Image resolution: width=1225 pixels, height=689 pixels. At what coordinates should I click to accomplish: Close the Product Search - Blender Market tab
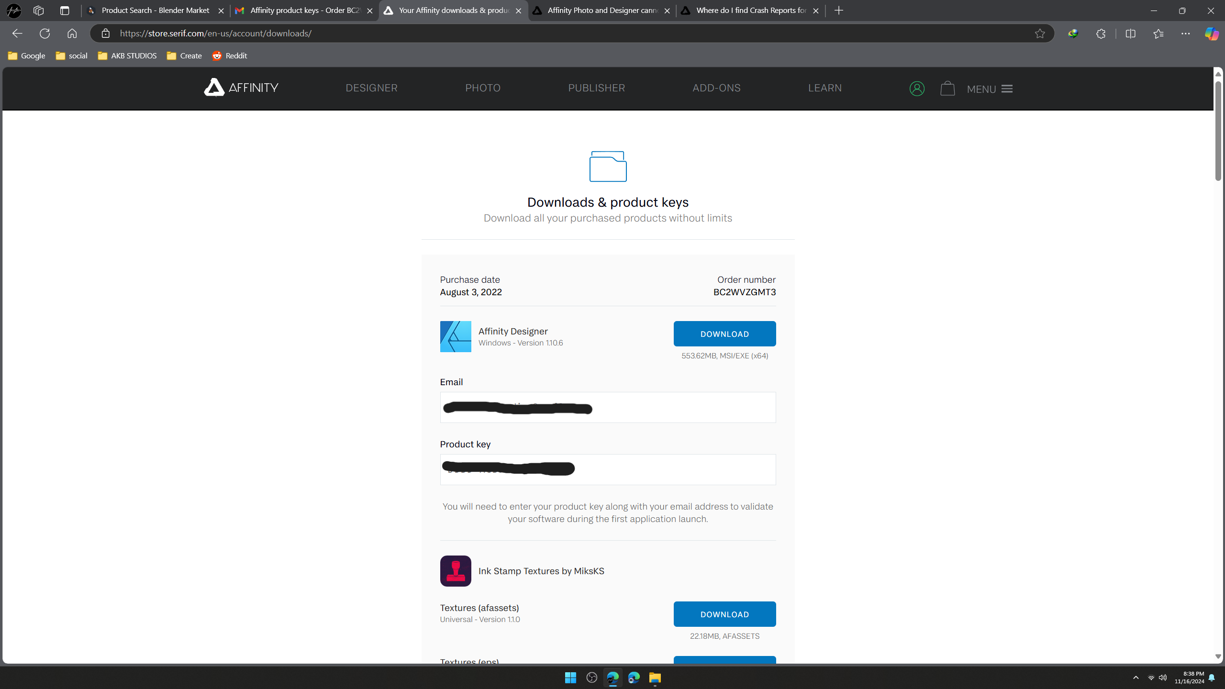[221, 11]
